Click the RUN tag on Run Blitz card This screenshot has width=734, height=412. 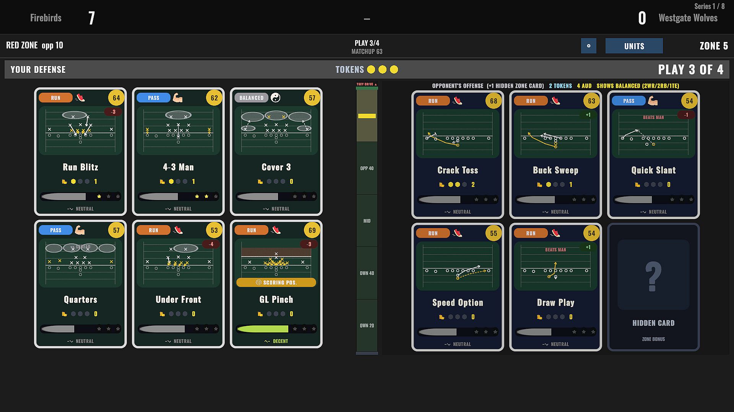click(55, 98)
